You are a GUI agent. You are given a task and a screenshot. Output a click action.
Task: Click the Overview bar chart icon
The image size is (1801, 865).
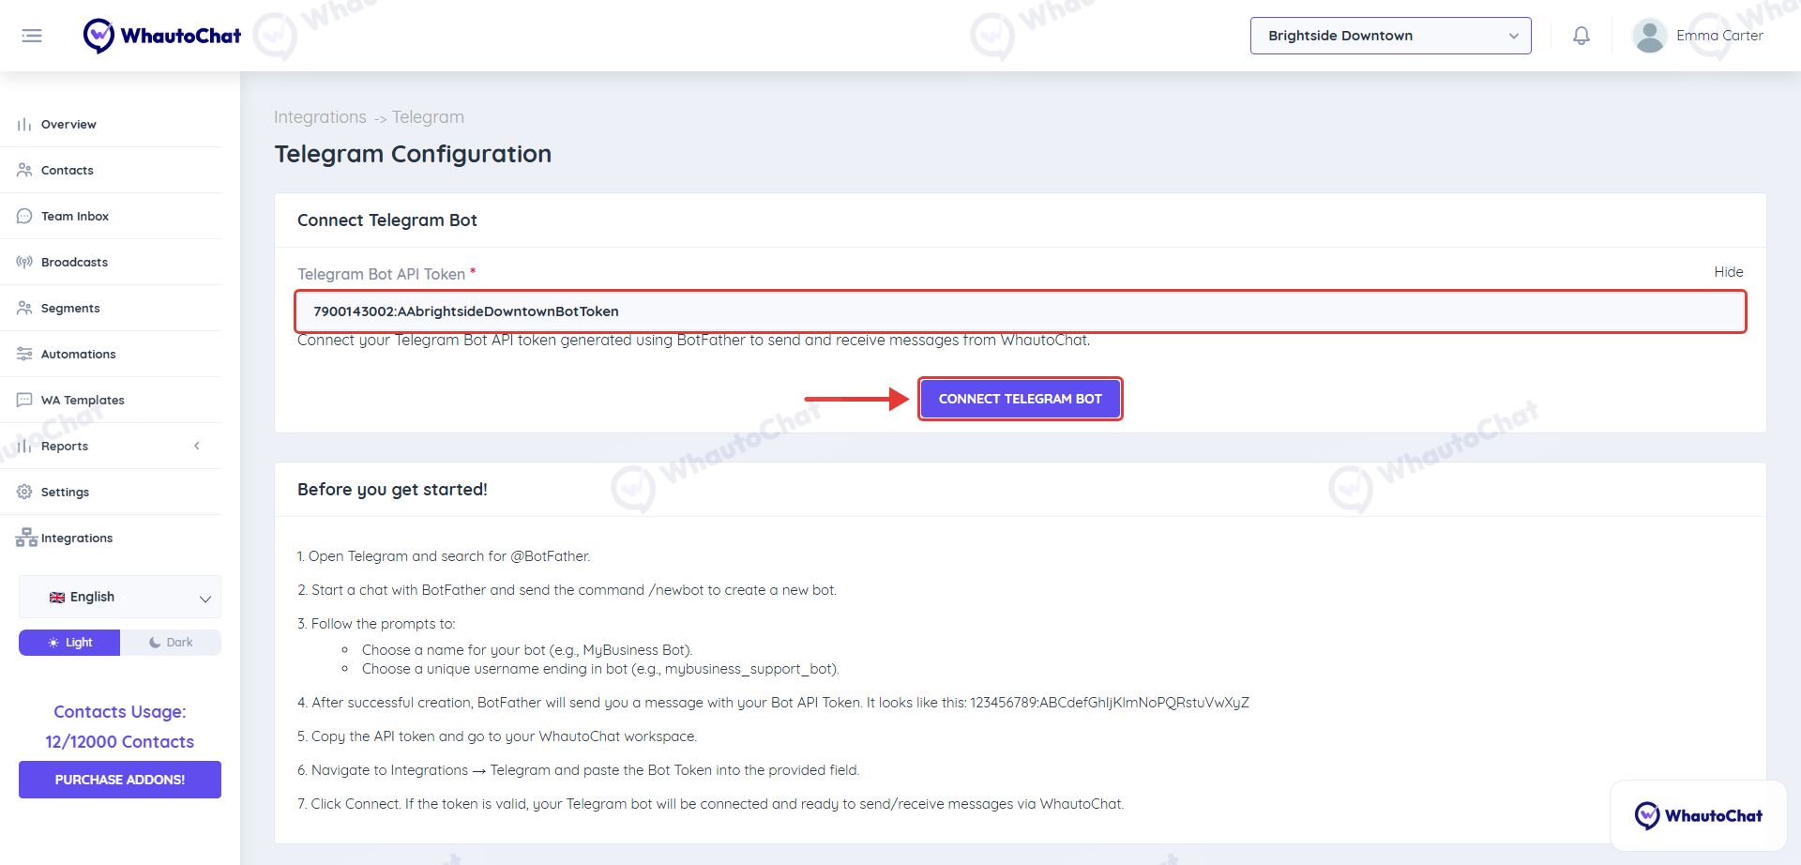tap(24, 124)
